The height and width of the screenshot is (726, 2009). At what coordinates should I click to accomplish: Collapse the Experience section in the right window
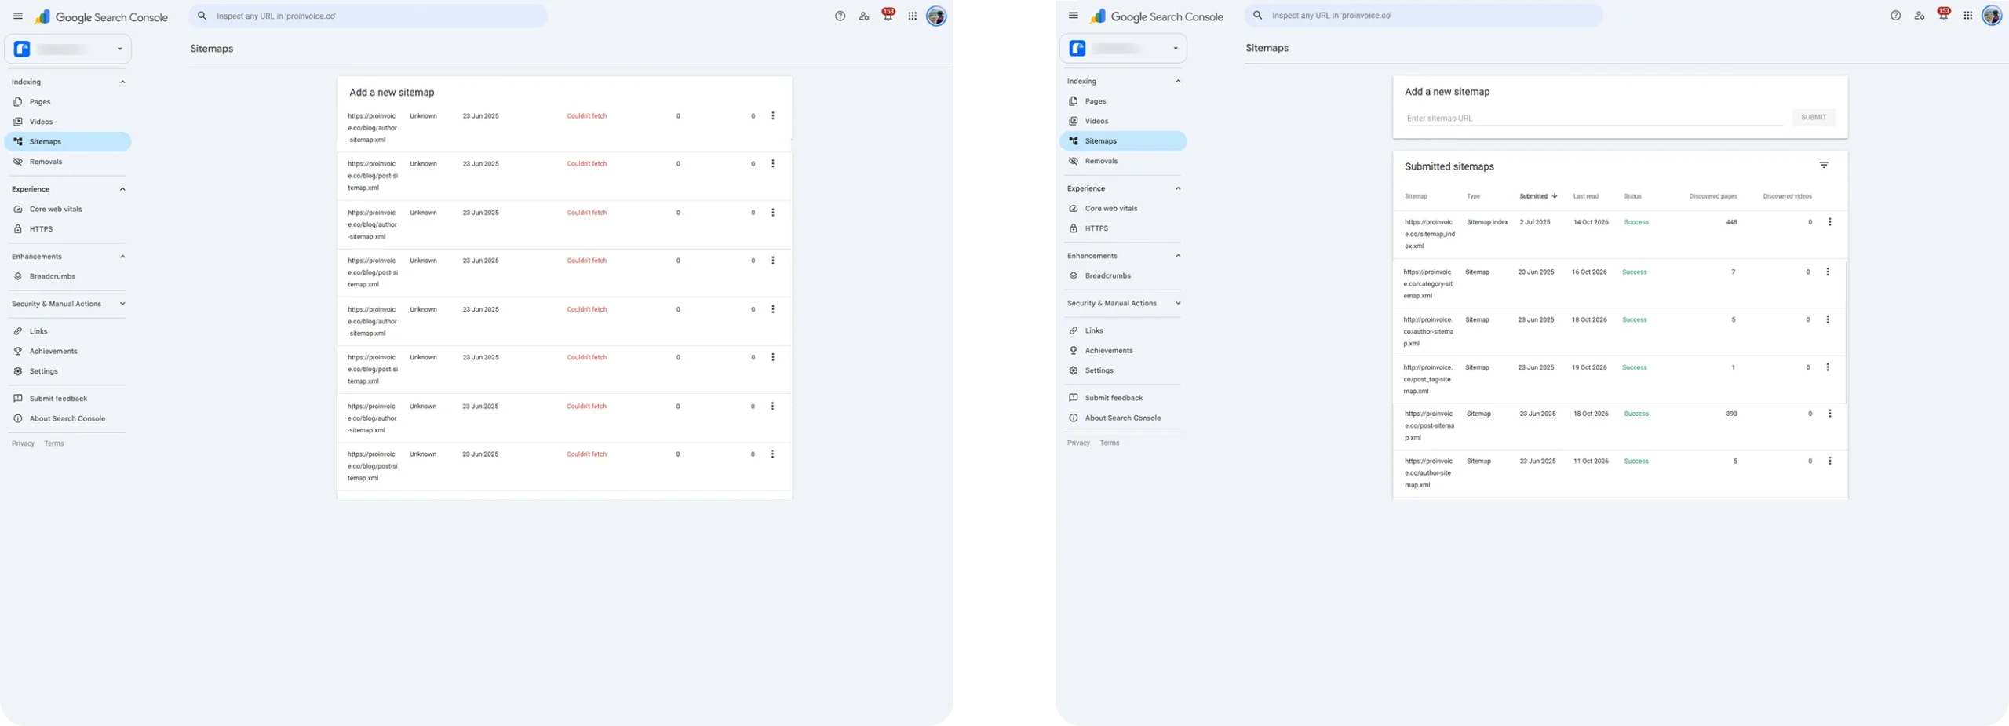coord(1177,189)
